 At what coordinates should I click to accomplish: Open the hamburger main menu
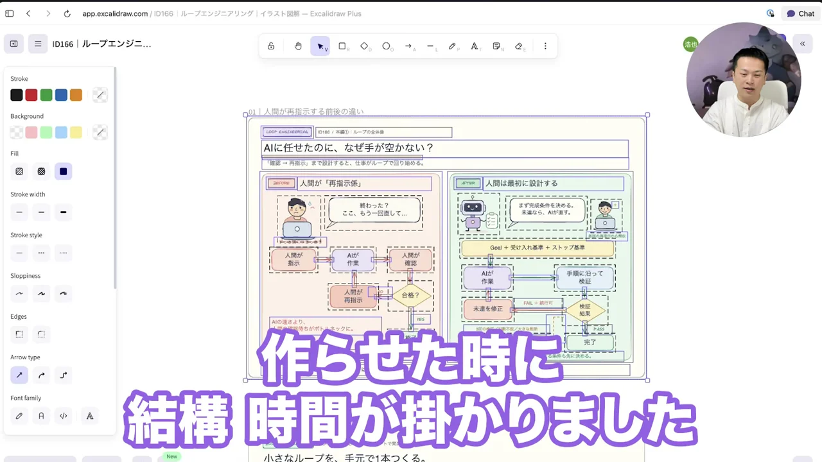click(38, 44)
